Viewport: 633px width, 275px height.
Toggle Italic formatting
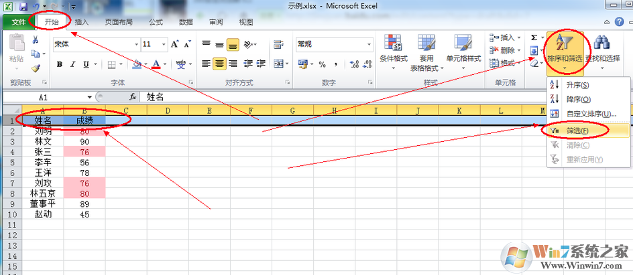72,65
